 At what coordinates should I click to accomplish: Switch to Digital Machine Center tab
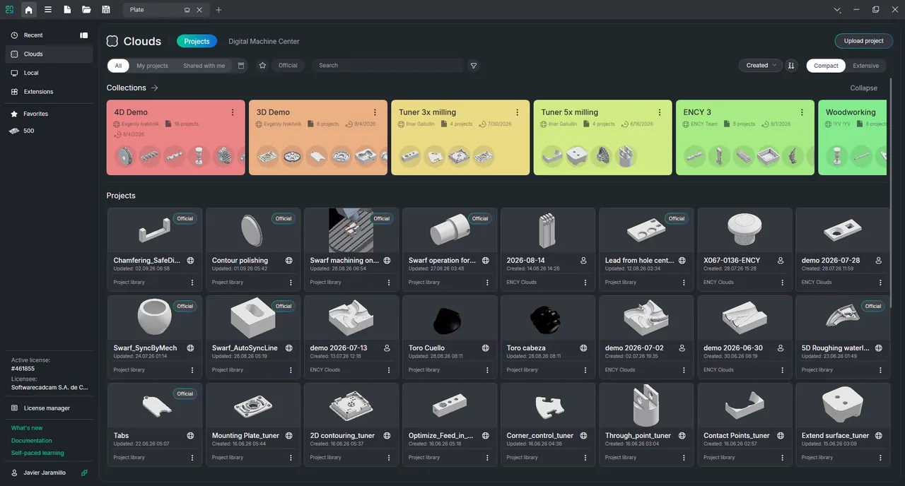[x=264, y=42]
